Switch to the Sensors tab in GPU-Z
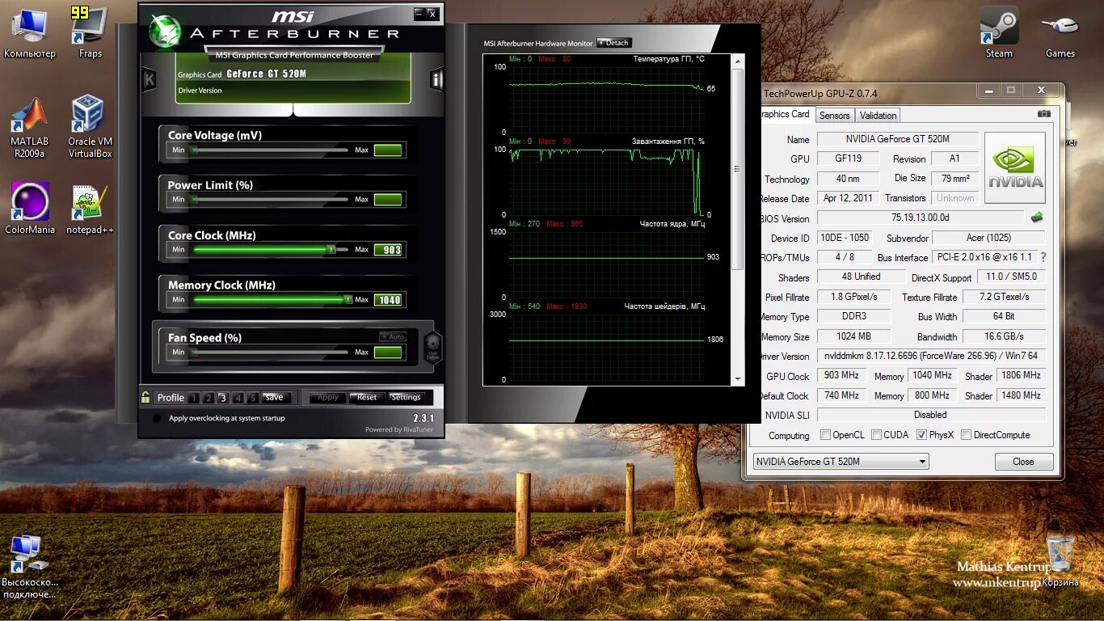Screen dimensions: 1104x621 click(834, 116)
